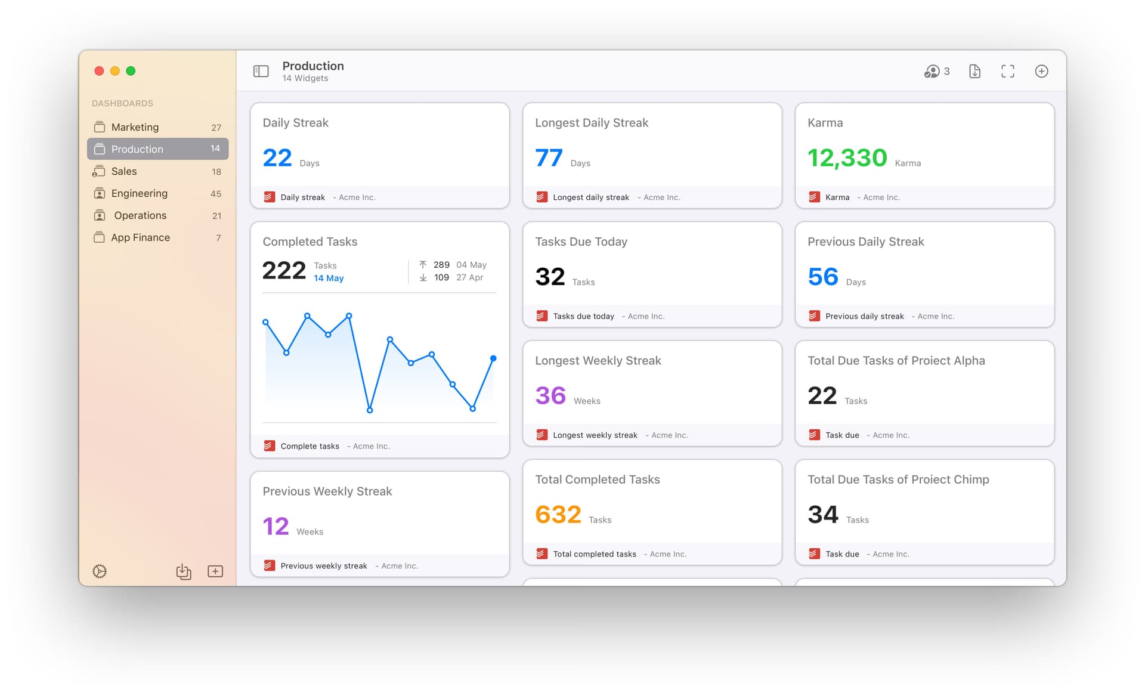Viewport: 1145px width, 693px height.
Task: Enter full screen mode icon
Action: pos(1007,71)
